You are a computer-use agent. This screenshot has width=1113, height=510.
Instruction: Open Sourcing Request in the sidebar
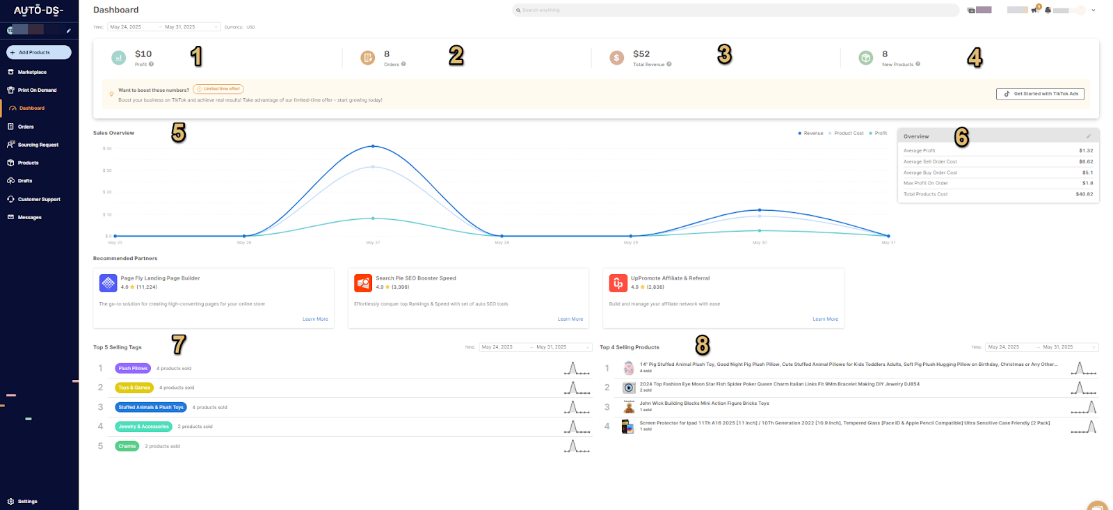pyautogui.click(x=38, y=145)
